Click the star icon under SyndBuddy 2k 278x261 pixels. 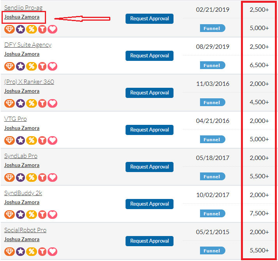tap(21, 215)
